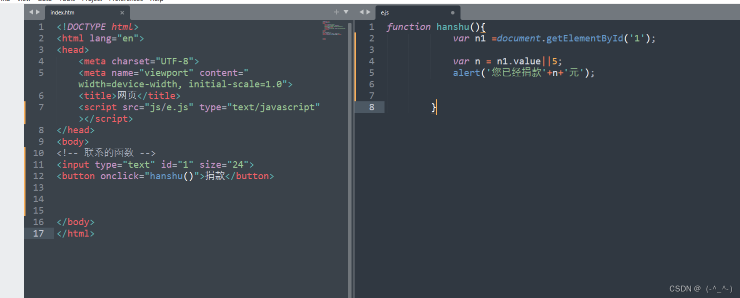The image size is (740, 298).
Task: Click the previous-tab arrow in left pane
Action: [x=31, y=12]
